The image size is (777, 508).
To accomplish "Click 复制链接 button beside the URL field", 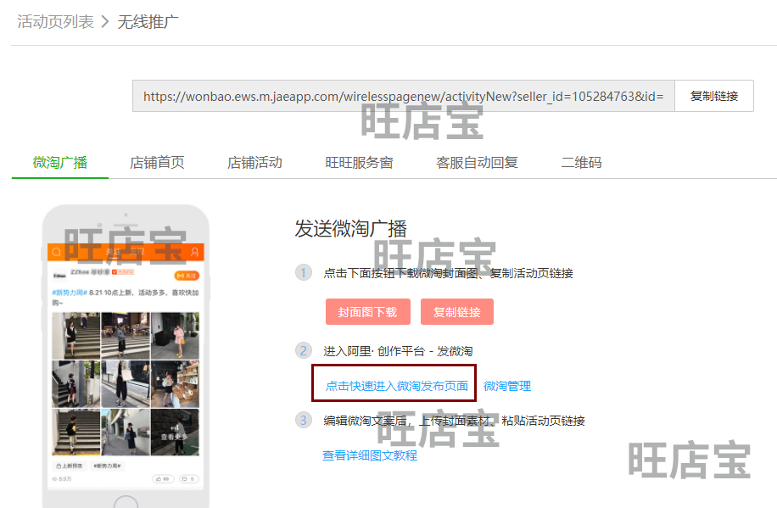I will [713, 96].
